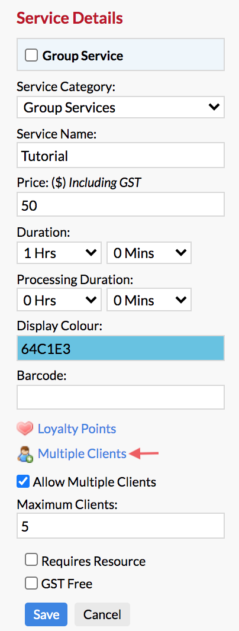Open the Duration minutes dropdown
Screen dimensions: 239x631
[149, 253]
